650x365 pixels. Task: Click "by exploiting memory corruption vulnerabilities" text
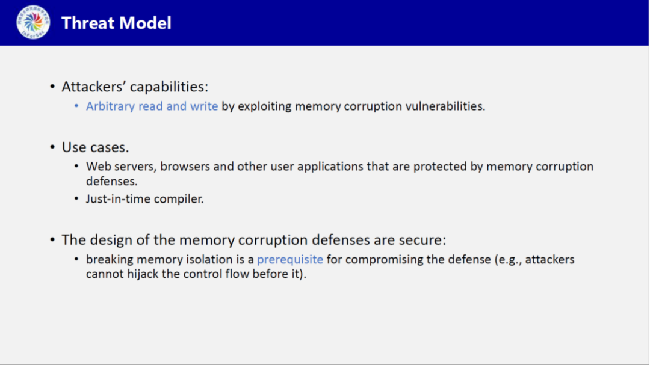pyautogui.click(x=353, y=106)
